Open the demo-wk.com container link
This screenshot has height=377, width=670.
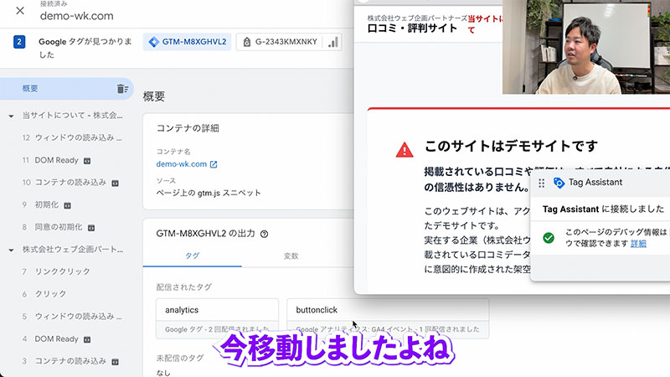(182, 164)
